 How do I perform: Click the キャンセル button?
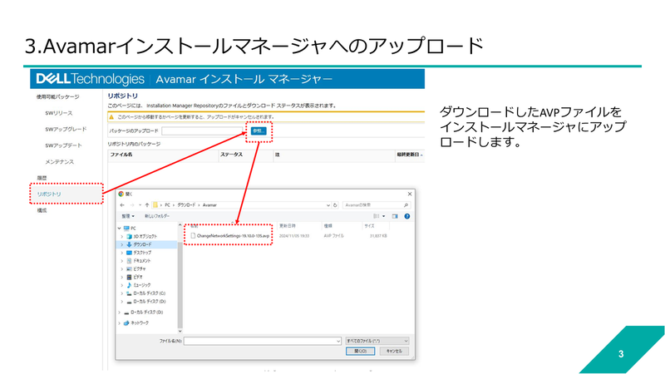pos(394,351)
